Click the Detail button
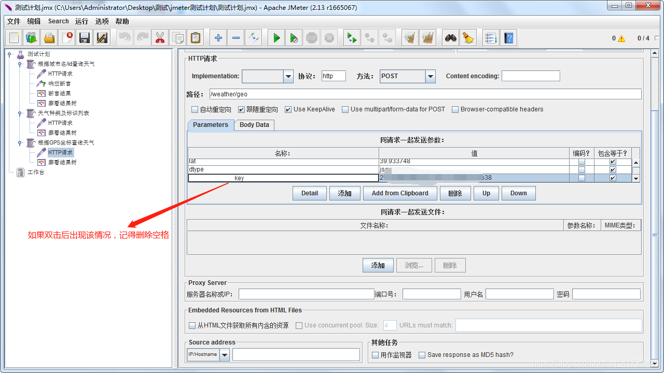This screenshot has height=373, width=664. click(310, 193)
